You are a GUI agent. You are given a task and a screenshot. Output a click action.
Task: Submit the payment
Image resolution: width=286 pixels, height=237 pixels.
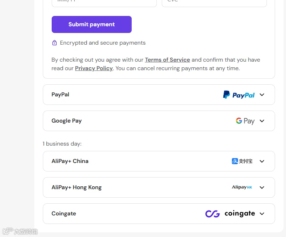coord(92,24)
